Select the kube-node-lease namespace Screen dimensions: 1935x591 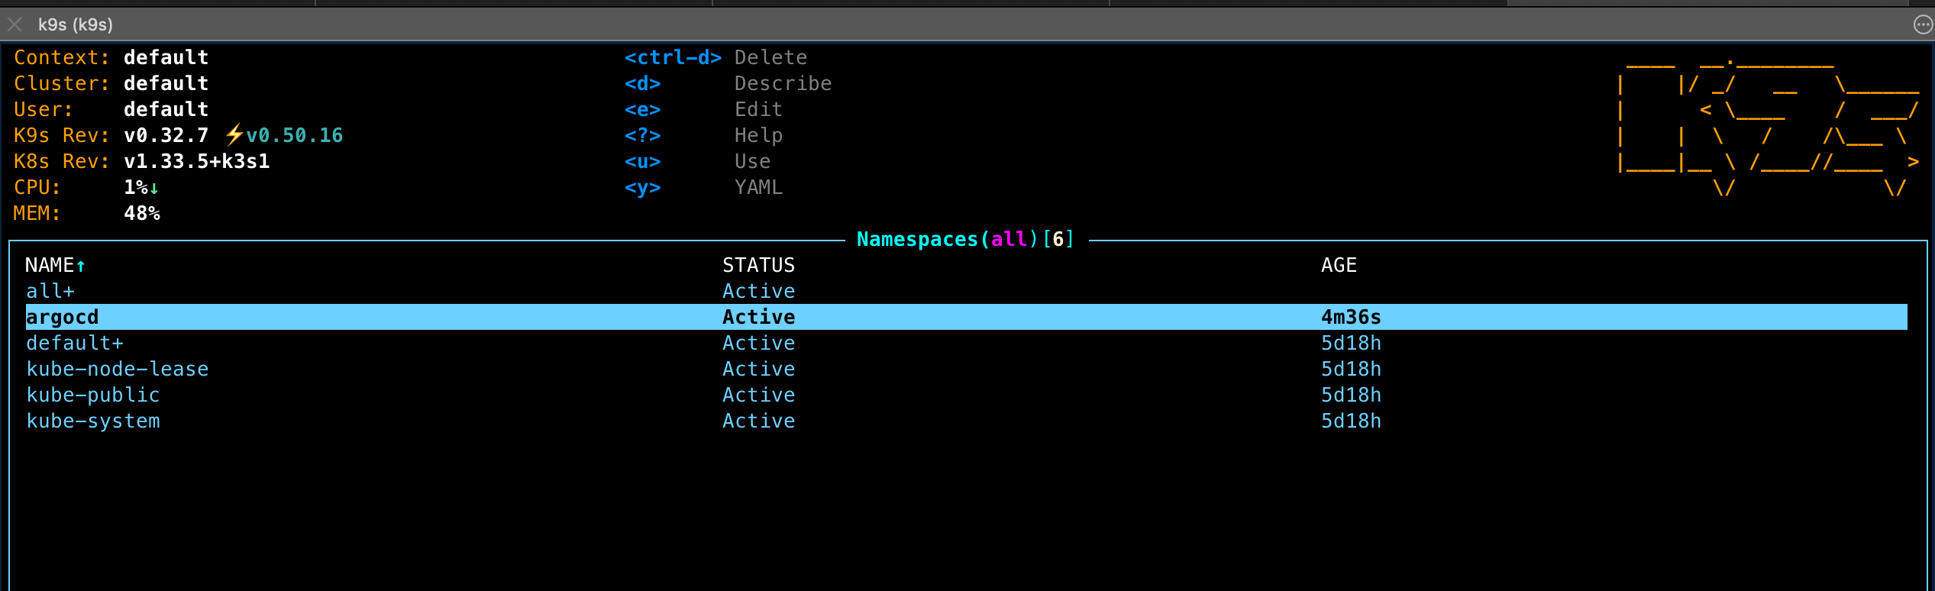118,369
